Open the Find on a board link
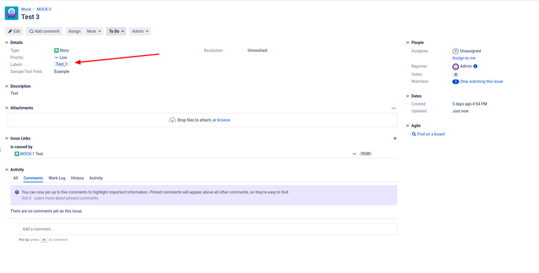This screenshot has width=539, height=273. (431, 135)
